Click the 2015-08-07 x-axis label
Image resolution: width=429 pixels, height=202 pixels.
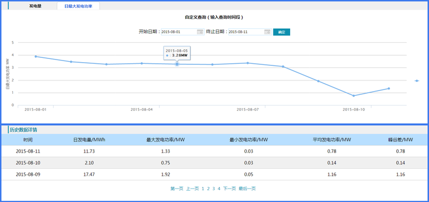click(248, 110)
